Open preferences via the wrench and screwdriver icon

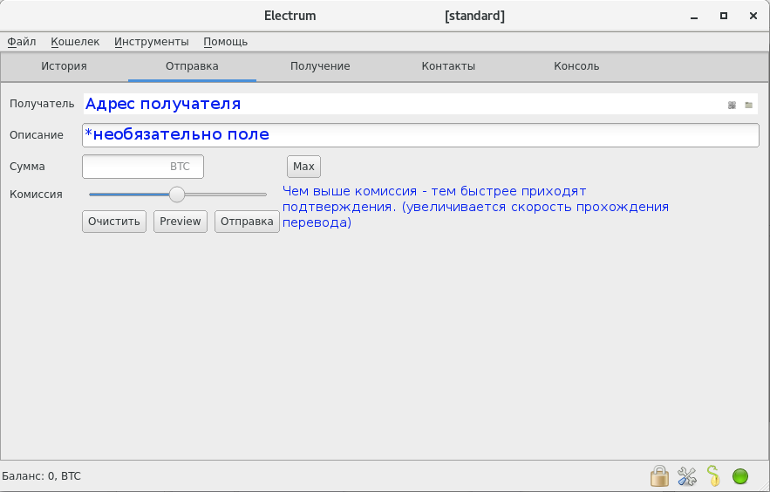pyautogui.click(x=687, y=476)
